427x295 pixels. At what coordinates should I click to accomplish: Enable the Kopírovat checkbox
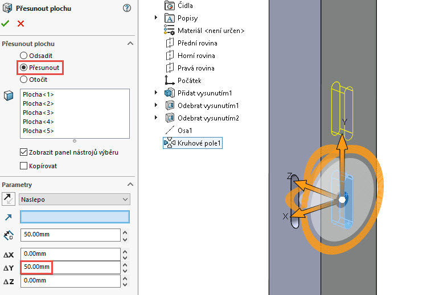23,166
